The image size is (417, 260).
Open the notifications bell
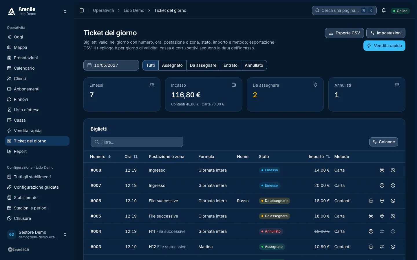click(384, 10)
